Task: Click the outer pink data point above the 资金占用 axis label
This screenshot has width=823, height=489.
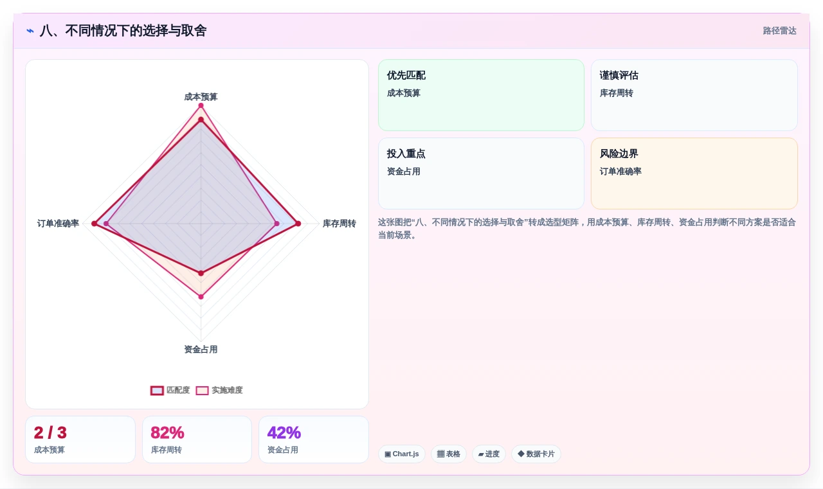Action: click(x=201, y=297)
